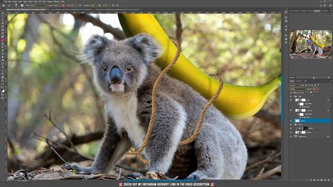The image size is (333, 187).
Task: Select the Eraser tool
Action: pos(3,50)
